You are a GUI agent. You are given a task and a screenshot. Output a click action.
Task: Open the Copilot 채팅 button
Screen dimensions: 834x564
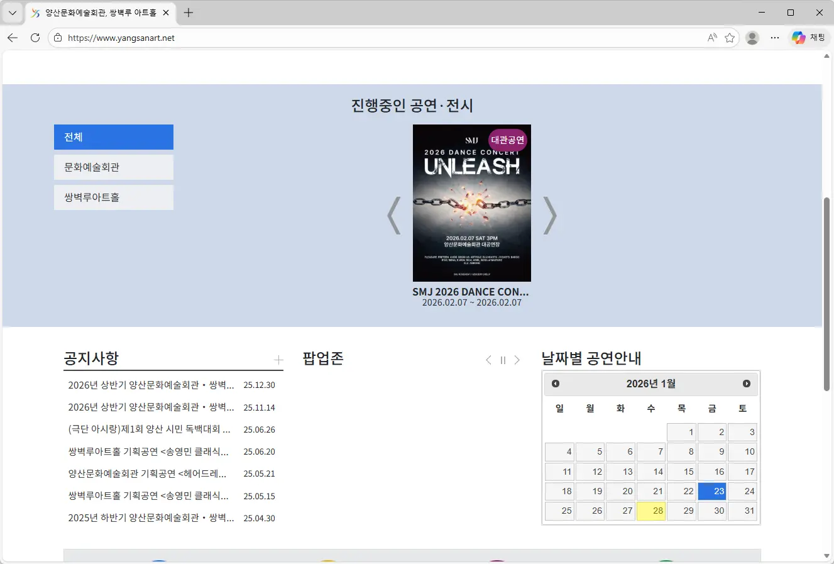tap(808, 38)
